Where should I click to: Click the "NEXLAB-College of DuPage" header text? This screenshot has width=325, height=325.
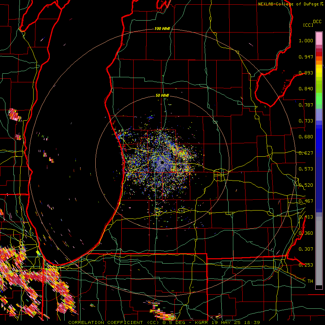pyautogui.click(x=288, y=4)
